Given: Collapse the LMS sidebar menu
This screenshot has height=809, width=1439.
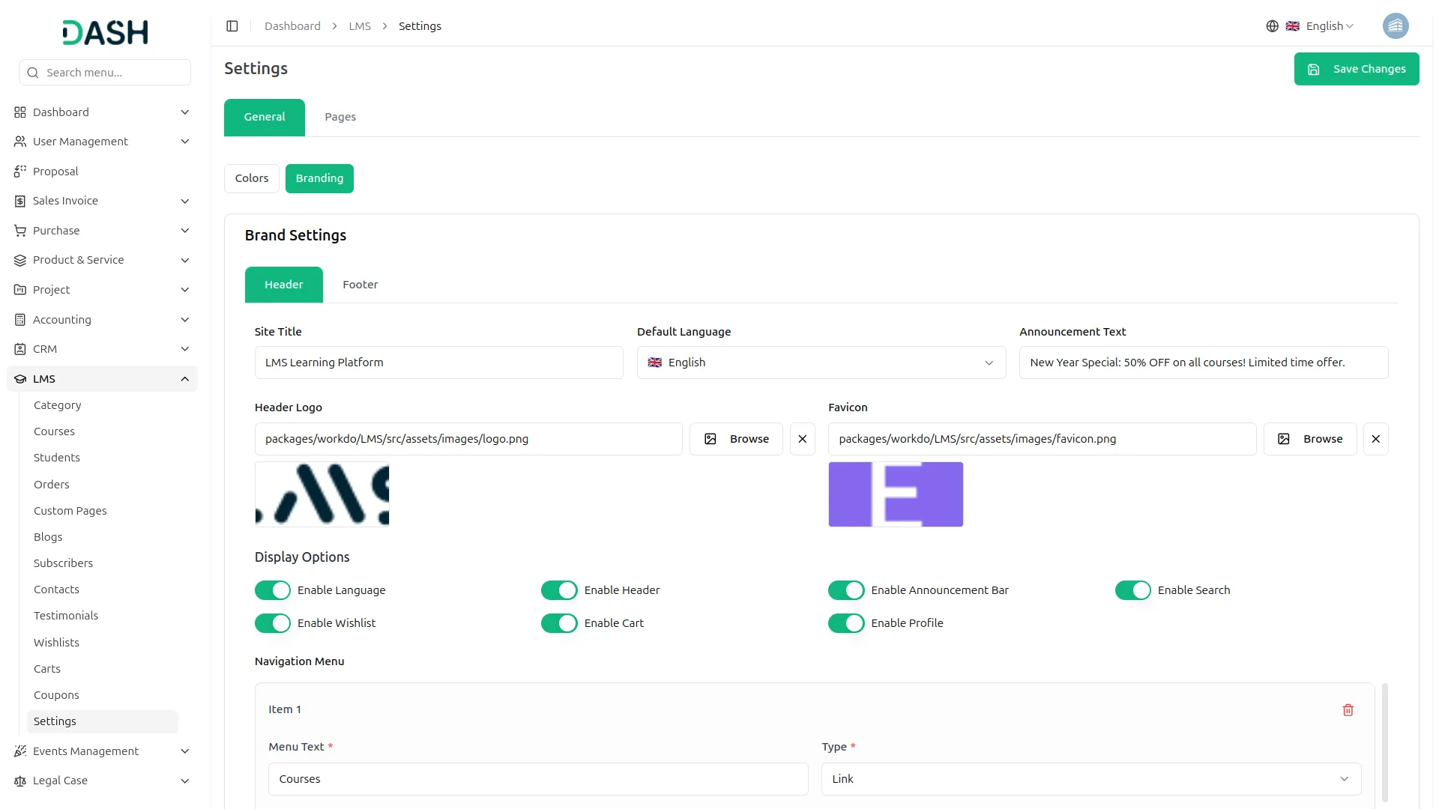Looking at the screenshot, I should [184, 379].
